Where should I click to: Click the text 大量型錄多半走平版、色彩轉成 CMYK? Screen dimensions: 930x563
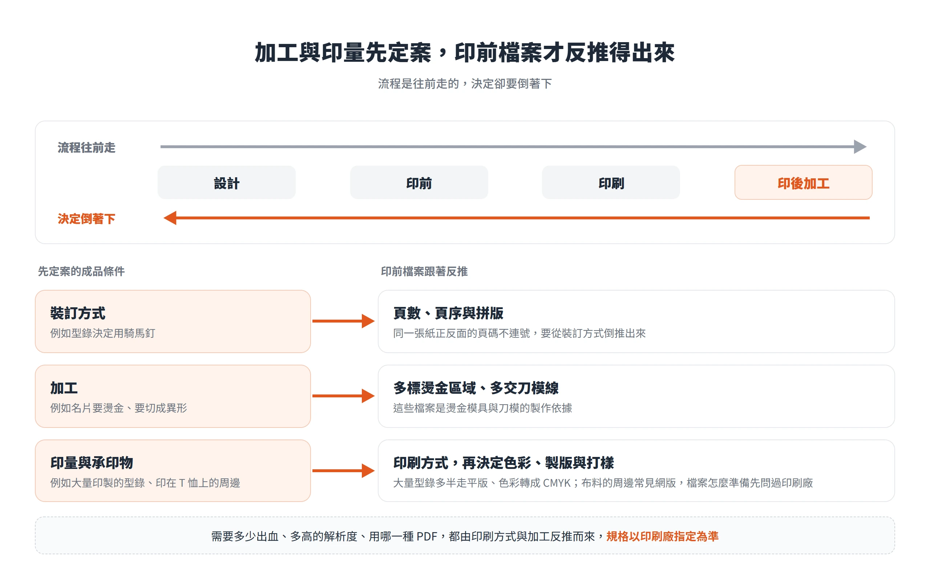coord(482,483)
